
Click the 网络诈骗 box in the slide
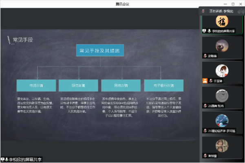point(121,86)
